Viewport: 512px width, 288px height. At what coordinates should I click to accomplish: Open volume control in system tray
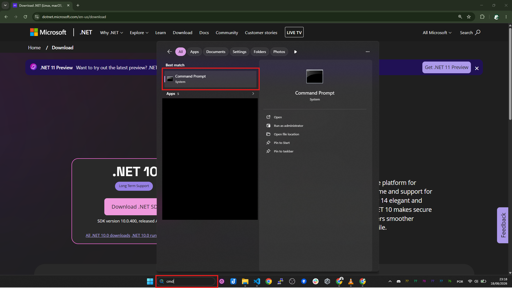(x=476, y=281)
